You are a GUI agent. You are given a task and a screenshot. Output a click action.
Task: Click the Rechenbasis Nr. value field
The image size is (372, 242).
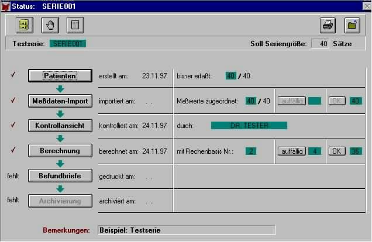coord(251,151)
